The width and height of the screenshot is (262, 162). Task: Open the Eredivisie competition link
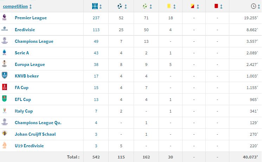pyautogui.click(x=25, y=30)
